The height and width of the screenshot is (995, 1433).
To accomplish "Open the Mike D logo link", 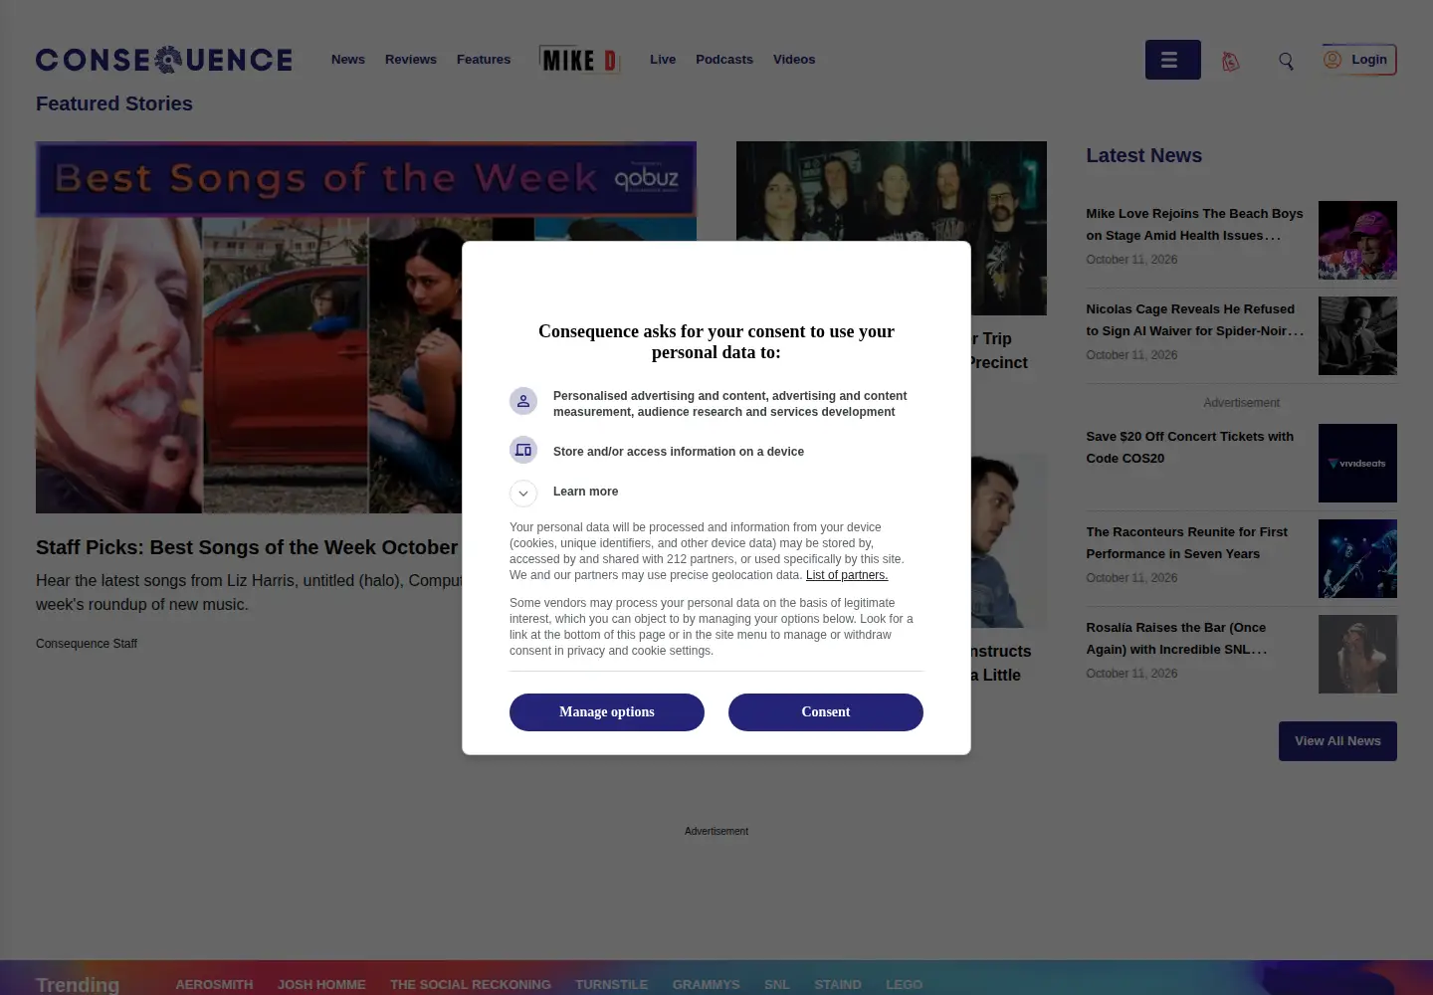I will (x=579, y=60).
